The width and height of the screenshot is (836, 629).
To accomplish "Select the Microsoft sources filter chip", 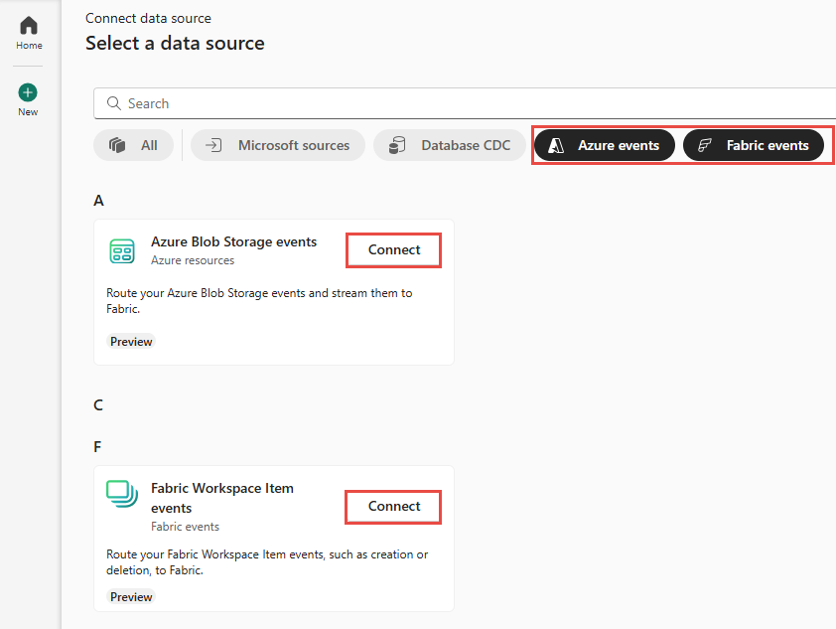I will tap(277, 144).
